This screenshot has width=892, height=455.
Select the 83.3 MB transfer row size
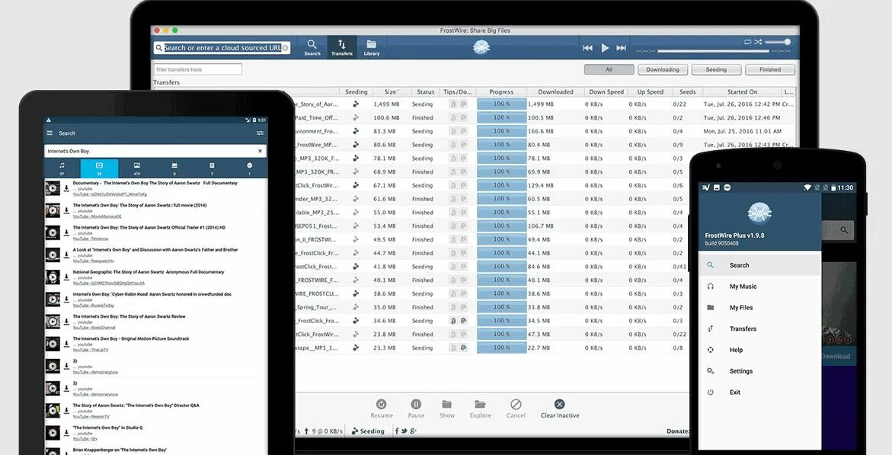pos(385,131)
